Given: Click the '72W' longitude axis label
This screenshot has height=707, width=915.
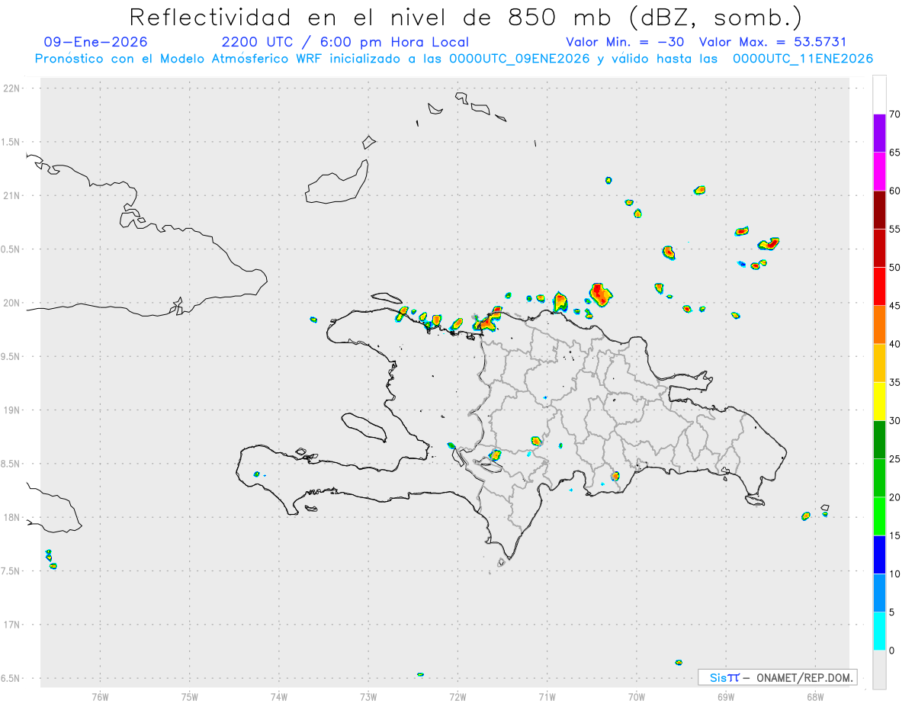Looking at the screenshot, I should coord(457,697).
